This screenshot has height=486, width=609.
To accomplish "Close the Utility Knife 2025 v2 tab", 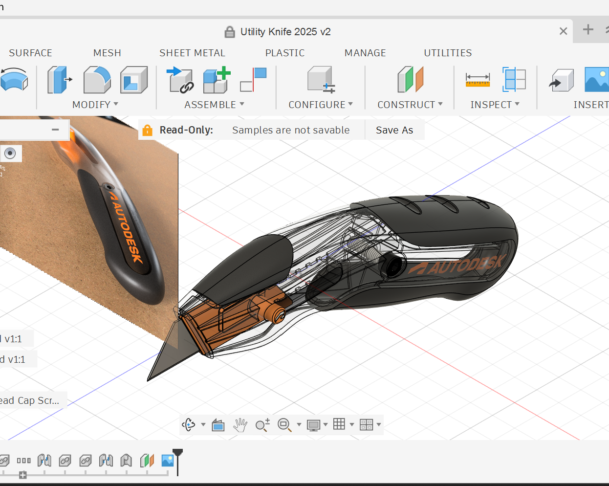I will (x=563, y=31).
